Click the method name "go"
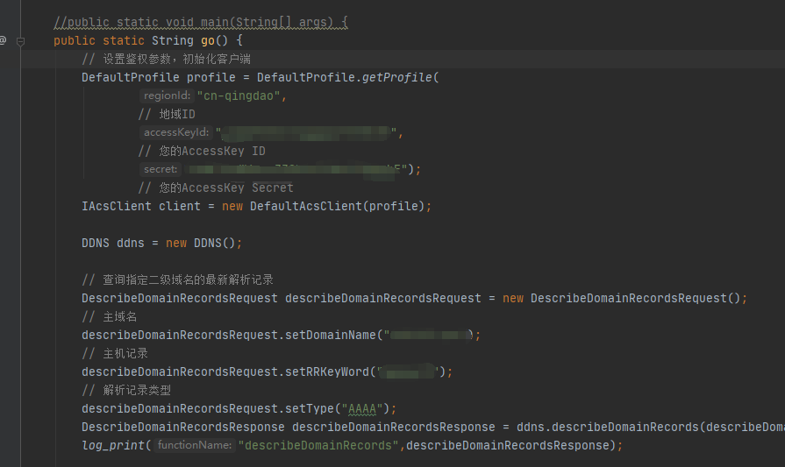This screenshot has height=467, width=785. pyautogui.click(x=208, y=40)
